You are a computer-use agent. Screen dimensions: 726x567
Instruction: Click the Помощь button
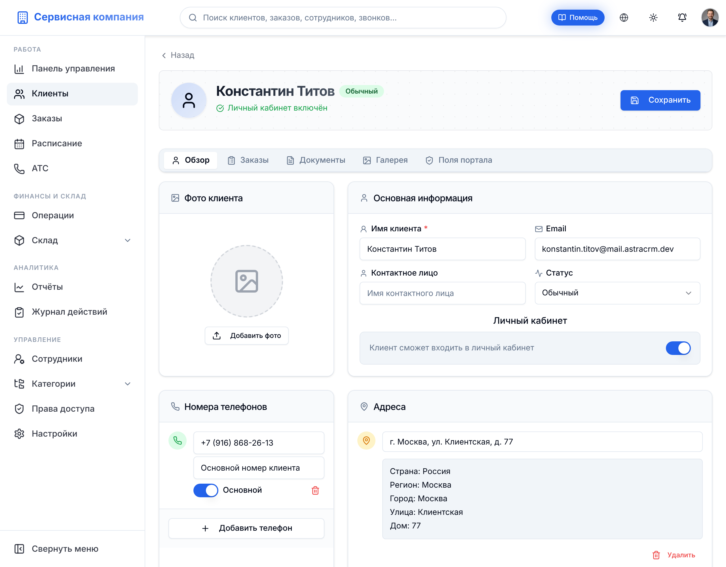(578, 18)
